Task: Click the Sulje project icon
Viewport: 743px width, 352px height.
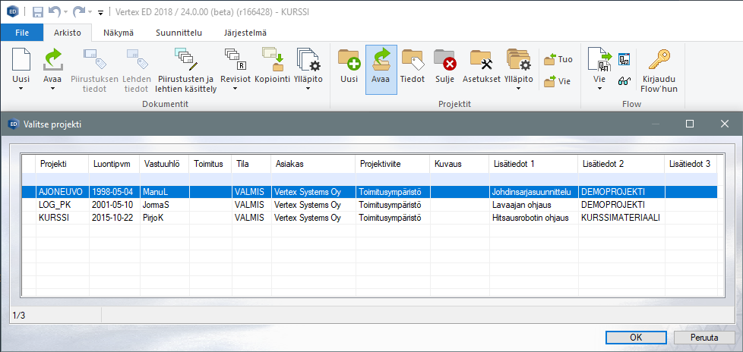Action: click(x=444, y=61)
